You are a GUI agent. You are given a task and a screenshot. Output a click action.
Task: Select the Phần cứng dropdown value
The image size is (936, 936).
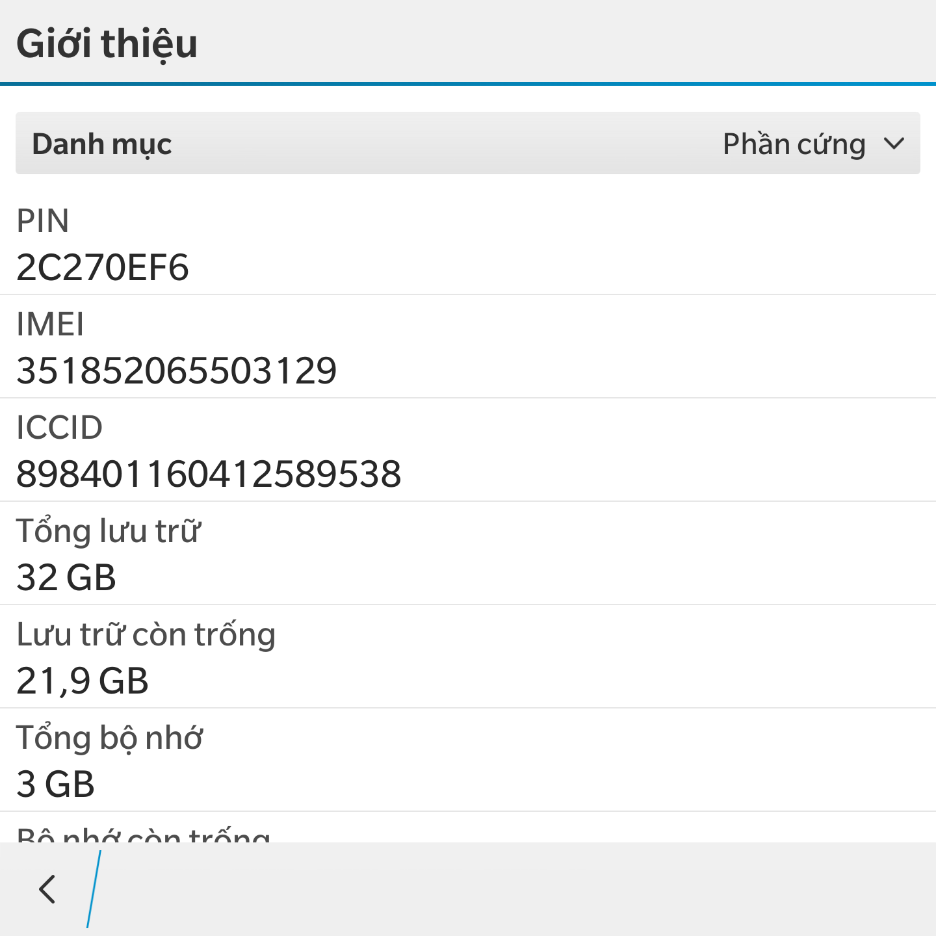pyautogui.click(x=794, y=144)
